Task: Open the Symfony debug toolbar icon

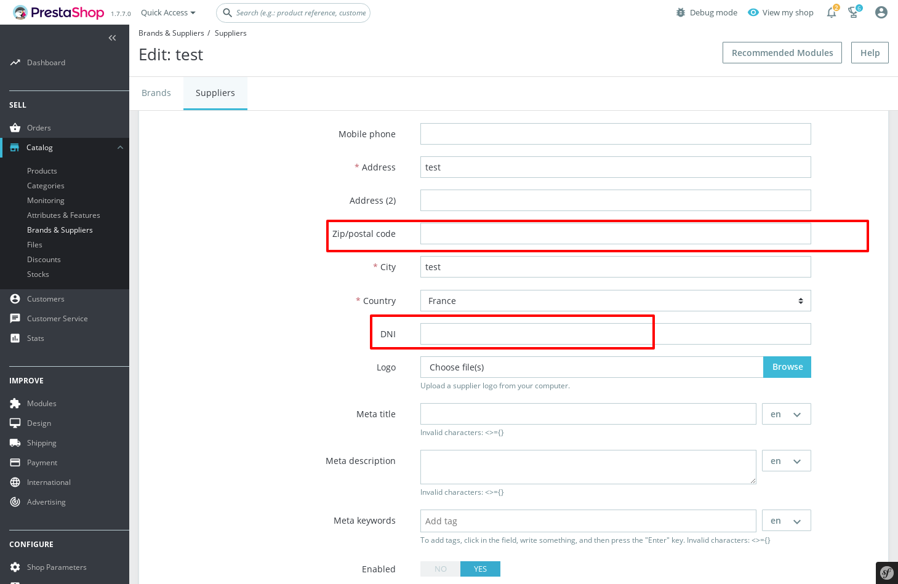Action: [x=887, y=573]
